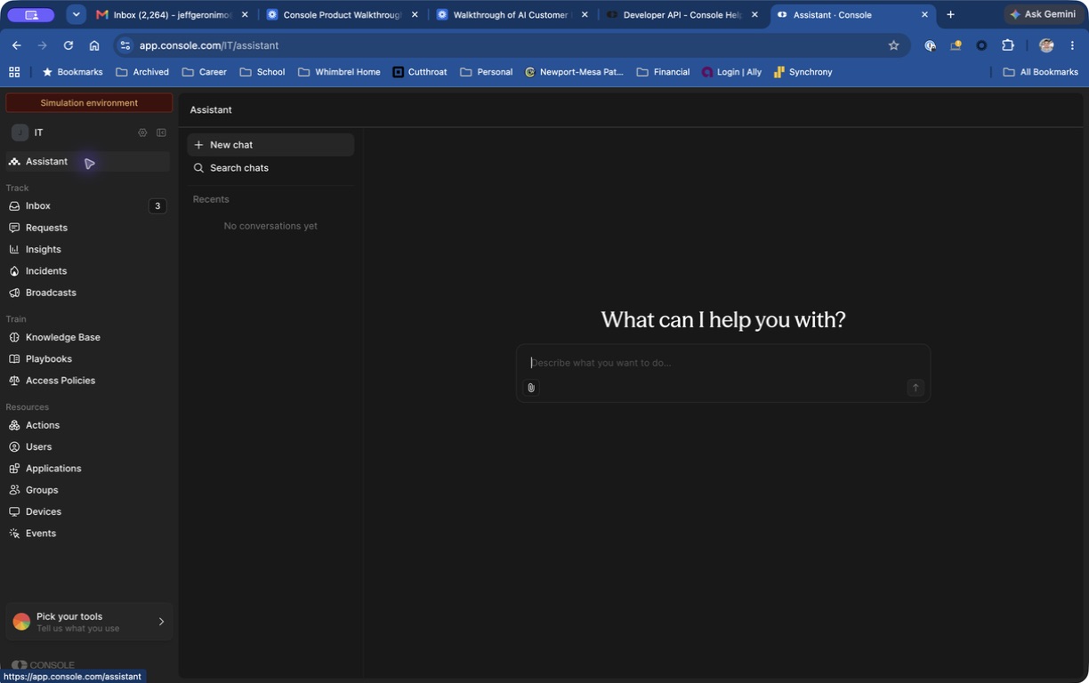Go to Requests in the sidebar
This screenshot has width=1089, height=683.
(87, 228)
